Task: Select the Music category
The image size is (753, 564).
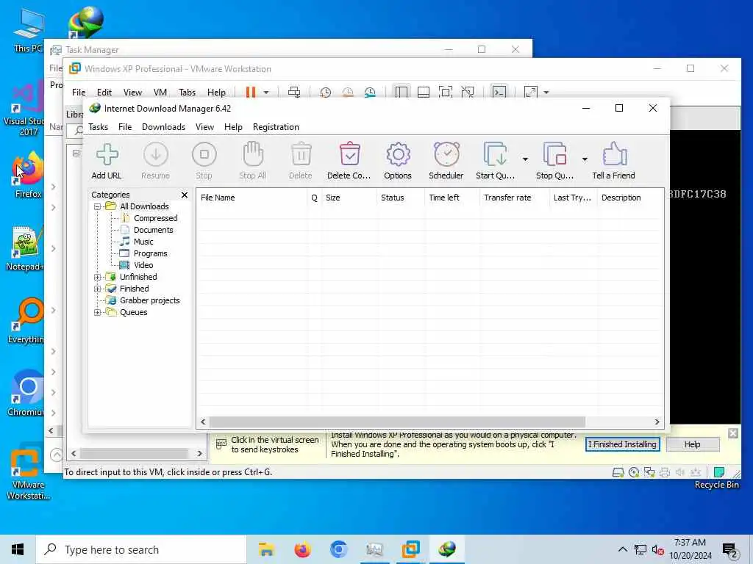Action: pos(143,242)
